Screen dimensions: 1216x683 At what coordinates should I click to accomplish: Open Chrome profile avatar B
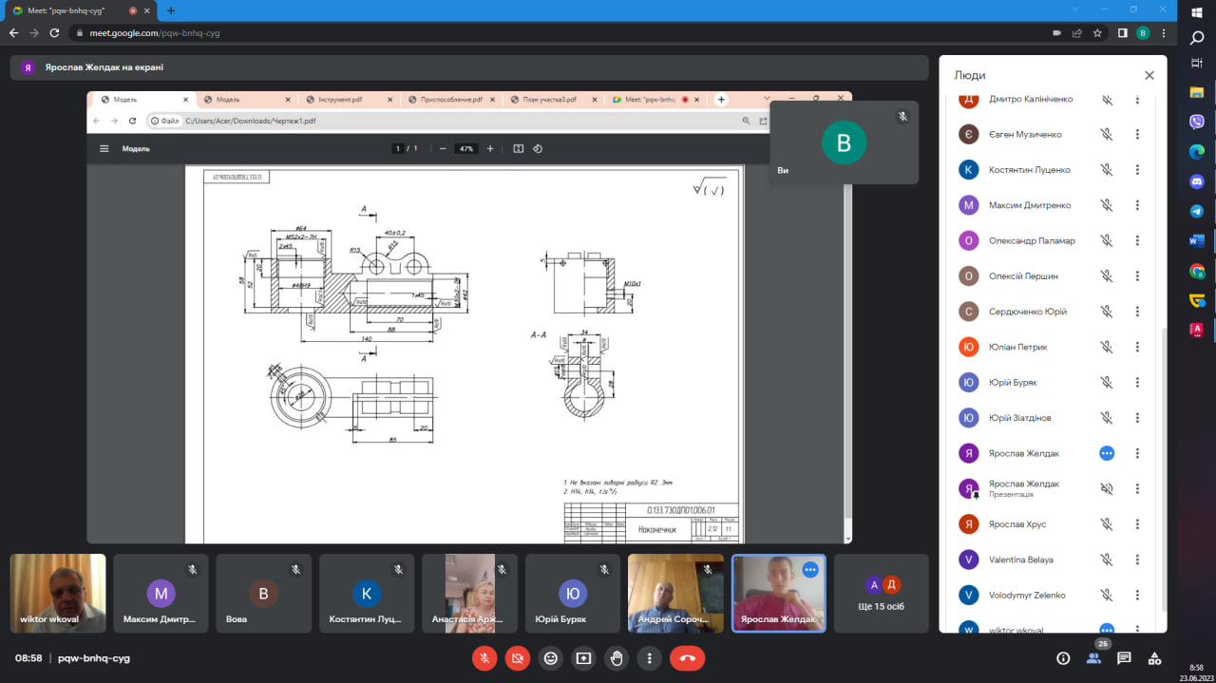[x=1143, y=32]
